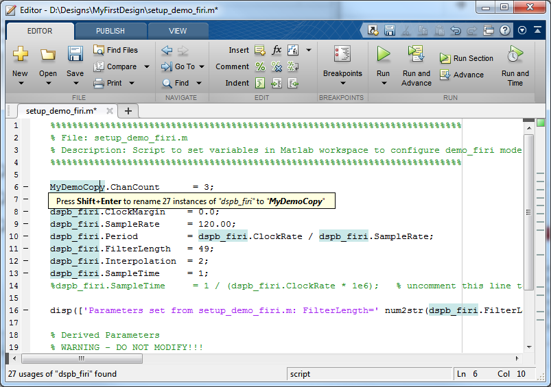
Task: Click the green Run arrow icon
Action: coord(383,53)
